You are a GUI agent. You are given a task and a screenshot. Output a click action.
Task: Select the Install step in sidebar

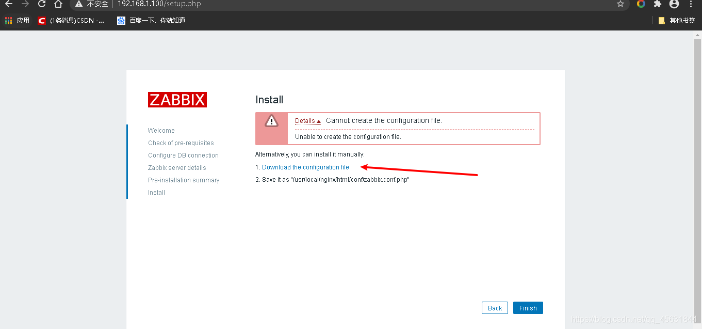tap(156, 193)
